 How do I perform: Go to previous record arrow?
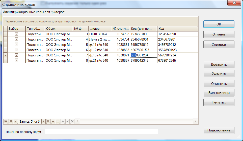point(16,121)
